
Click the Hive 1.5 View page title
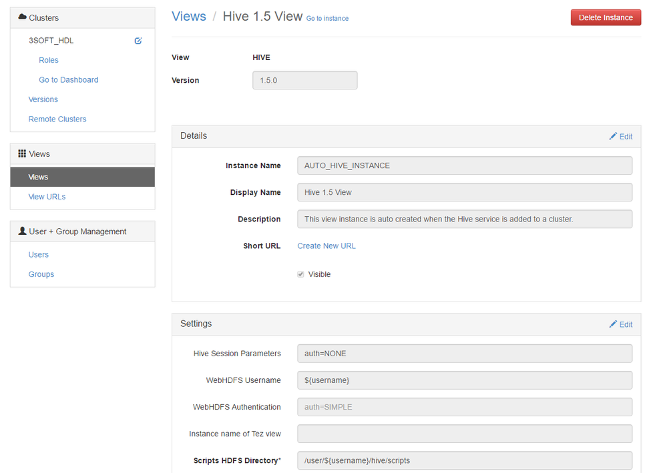click(x=262, y=16)
